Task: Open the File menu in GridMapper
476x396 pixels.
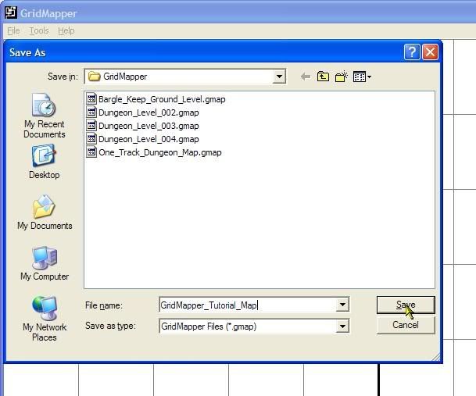Action: coord(13,30)
